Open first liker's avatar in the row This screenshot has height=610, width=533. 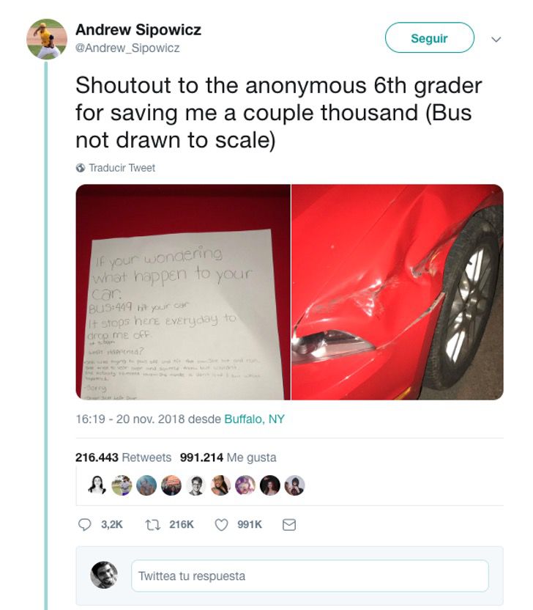tap(97, 485)
